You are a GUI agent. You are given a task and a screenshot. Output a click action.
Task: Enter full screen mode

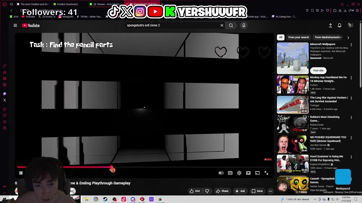pyautogui.click(x=266, y=173)
